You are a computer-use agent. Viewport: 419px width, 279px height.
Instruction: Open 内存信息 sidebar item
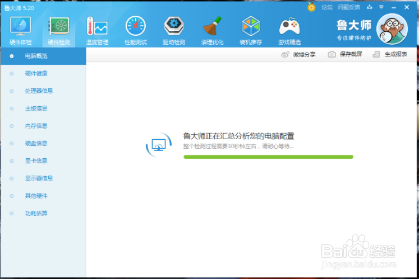[43, 126]
